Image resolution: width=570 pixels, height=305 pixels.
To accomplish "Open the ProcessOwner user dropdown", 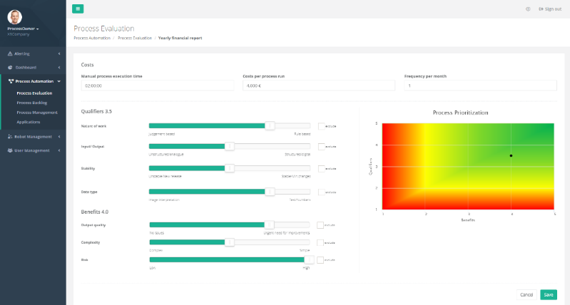I will (x=23, y=29).
